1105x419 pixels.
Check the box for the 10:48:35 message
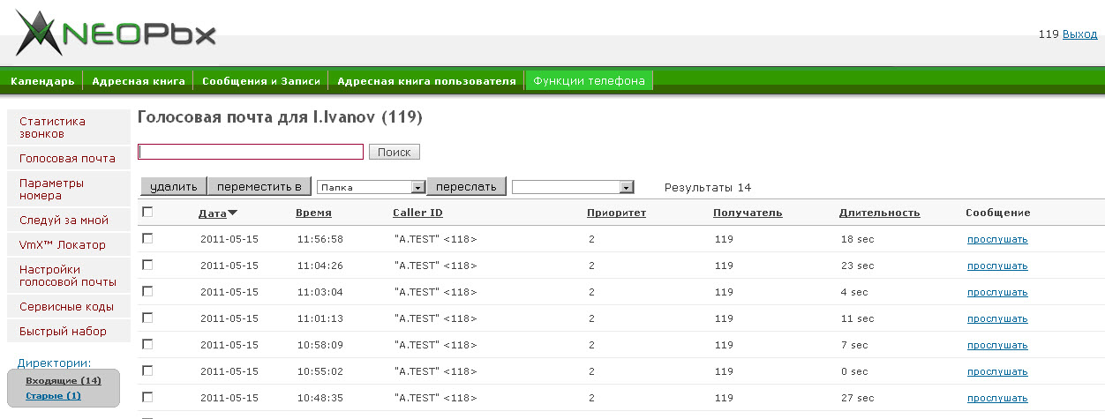click(x=147, y=397)
